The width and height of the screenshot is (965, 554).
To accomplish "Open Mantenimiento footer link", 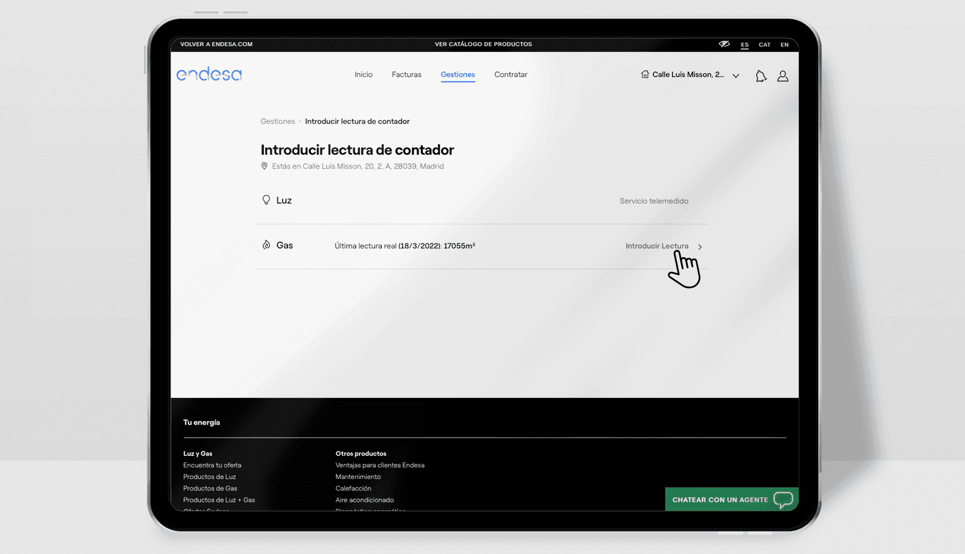I will click(x=358, y=477).
